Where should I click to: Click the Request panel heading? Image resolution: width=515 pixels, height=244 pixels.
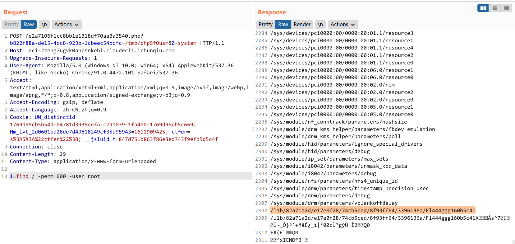[x=16, y=12]
